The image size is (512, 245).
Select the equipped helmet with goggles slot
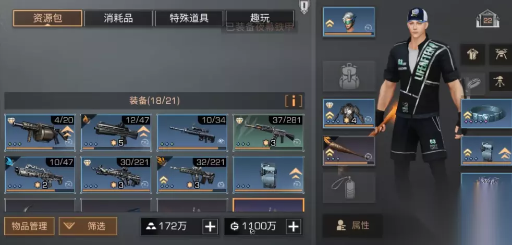click(349, 22)
